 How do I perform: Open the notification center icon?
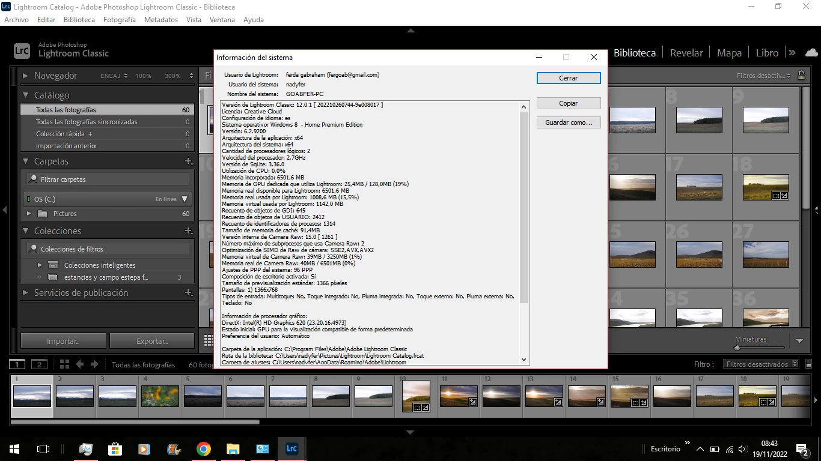(x=802, y=448)
